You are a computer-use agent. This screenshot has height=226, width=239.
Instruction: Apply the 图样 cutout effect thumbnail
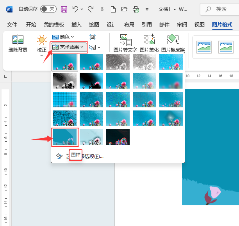[x=65, y=137]
